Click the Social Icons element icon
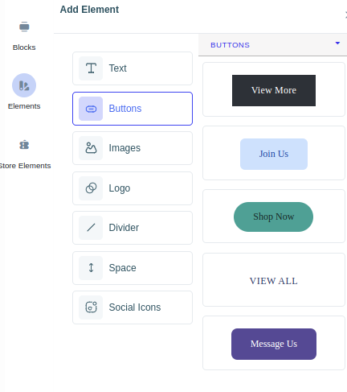347x392 pixels. pos(91,307)
